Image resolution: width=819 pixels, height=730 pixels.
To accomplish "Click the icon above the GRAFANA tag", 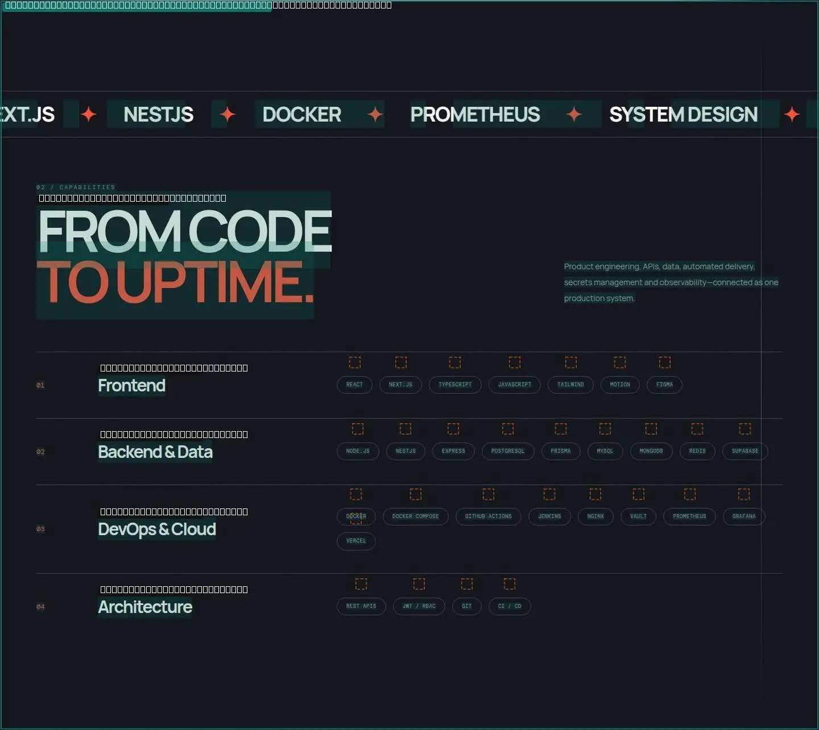I will tap(744, 494).
